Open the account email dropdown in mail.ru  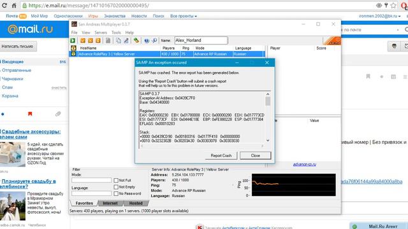coord(380,16)
